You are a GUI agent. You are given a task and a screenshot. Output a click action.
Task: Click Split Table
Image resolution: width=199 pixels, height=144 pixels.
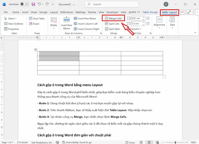[112, 29]
